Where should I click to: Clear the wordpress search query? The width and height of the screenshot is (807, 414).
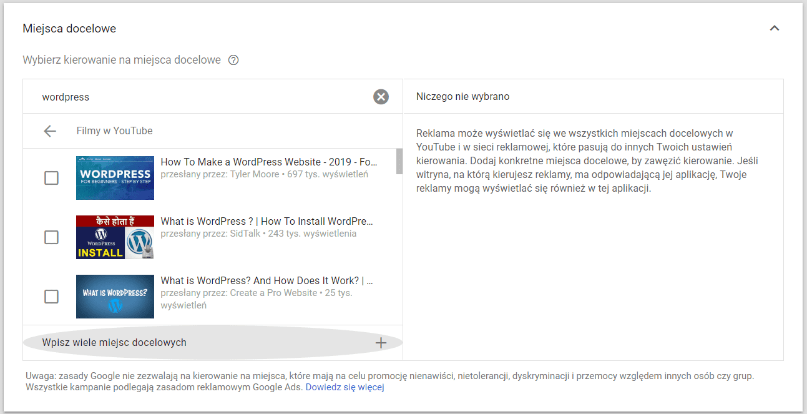pos(381,96)
